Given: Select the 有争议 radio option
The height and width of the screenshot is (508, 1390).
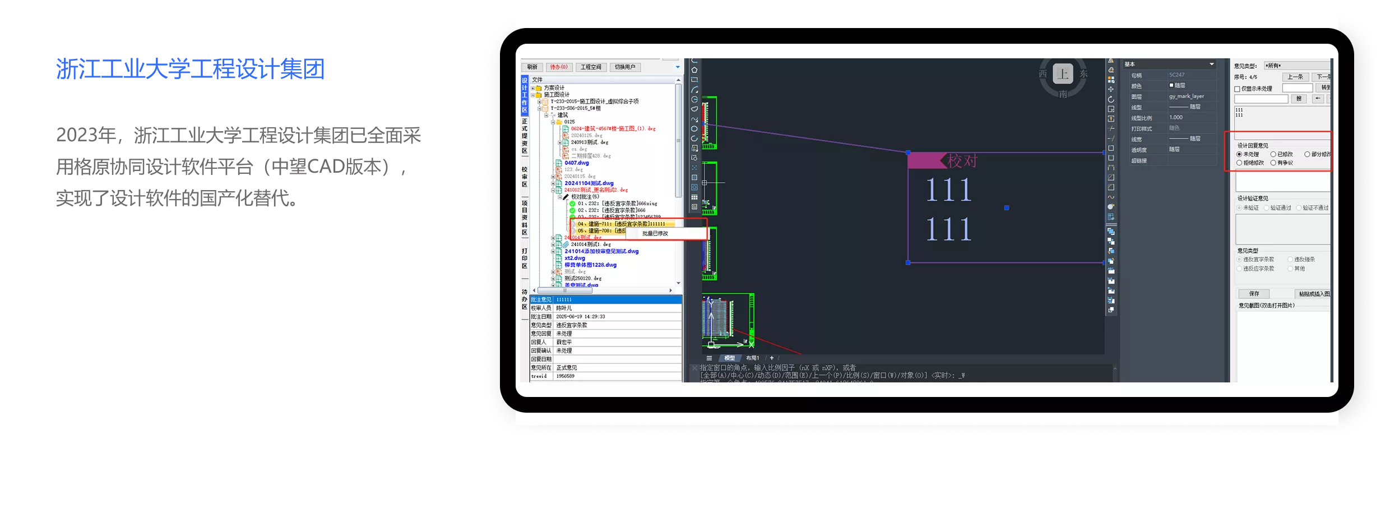Looking at the screenshot, I should (x=1273, y=163).
